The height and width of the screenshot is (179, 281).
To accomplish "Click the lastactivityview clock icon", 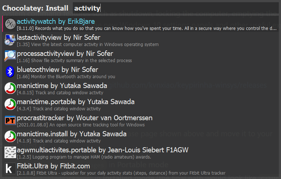I will pyautogui.click(x=10, y=40).
